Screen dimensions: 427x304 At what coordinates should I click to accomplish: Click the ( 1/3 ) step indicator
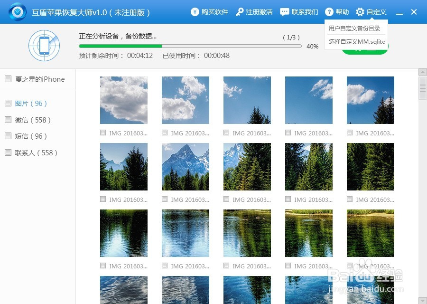pos(291,38)
